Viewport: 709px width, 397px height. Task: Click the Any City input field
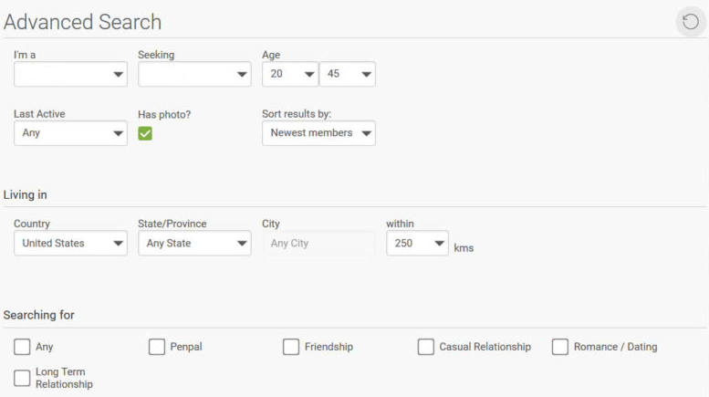(x=318, y=244)
